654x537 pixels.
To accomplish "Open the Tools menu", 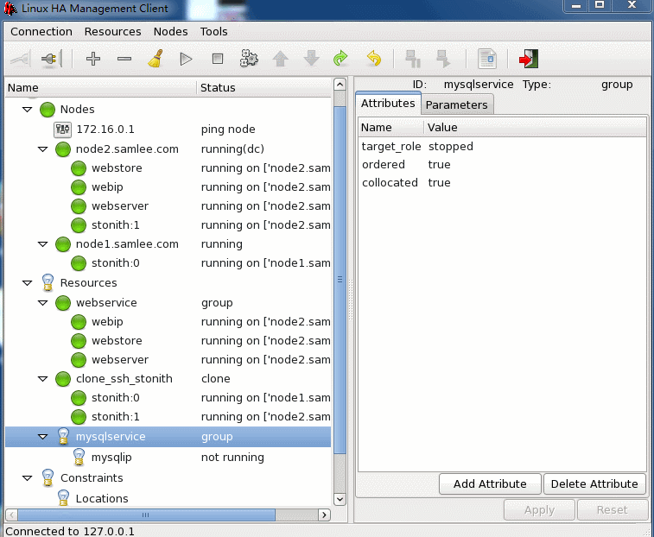I will pos(213,32).
